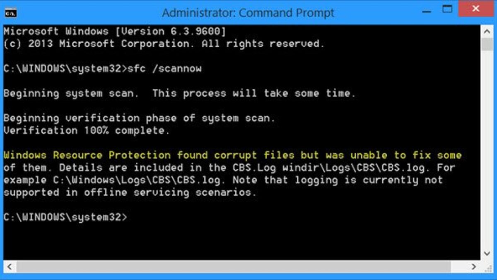The height and width of the screenshot is (280, 497).
Task: Click the Microsoft Windows Version 6.3.9600 line
Action: (114, 32)
